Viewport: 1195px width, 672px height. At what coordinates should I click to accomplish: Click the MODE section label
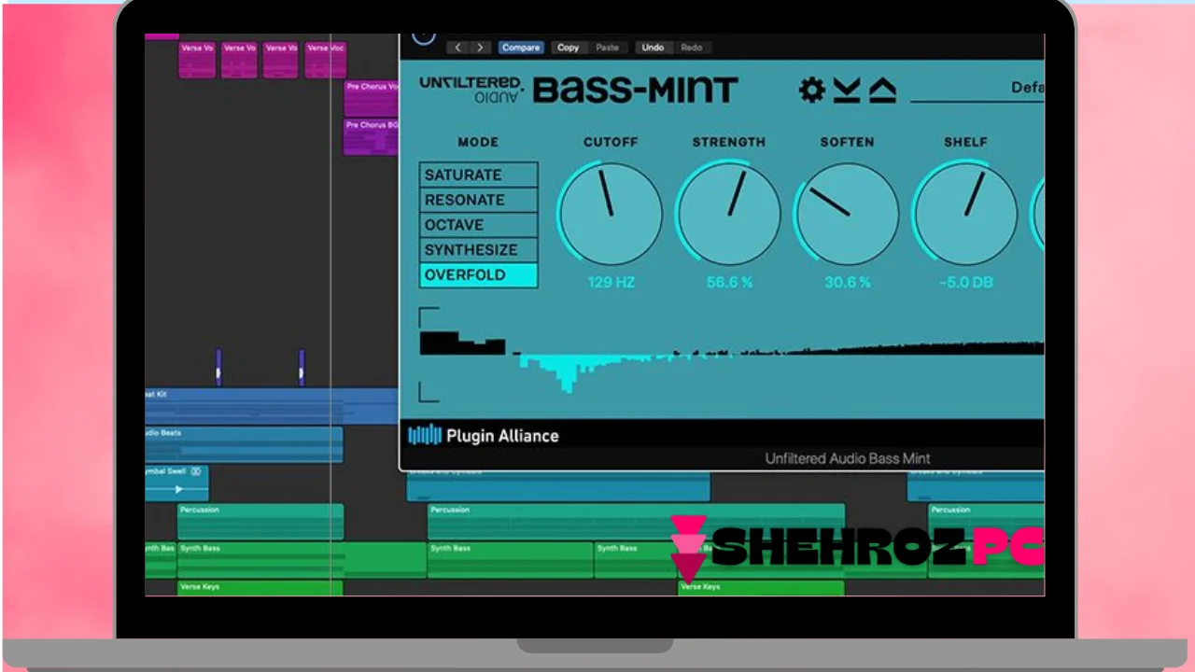tap(478, 142)
